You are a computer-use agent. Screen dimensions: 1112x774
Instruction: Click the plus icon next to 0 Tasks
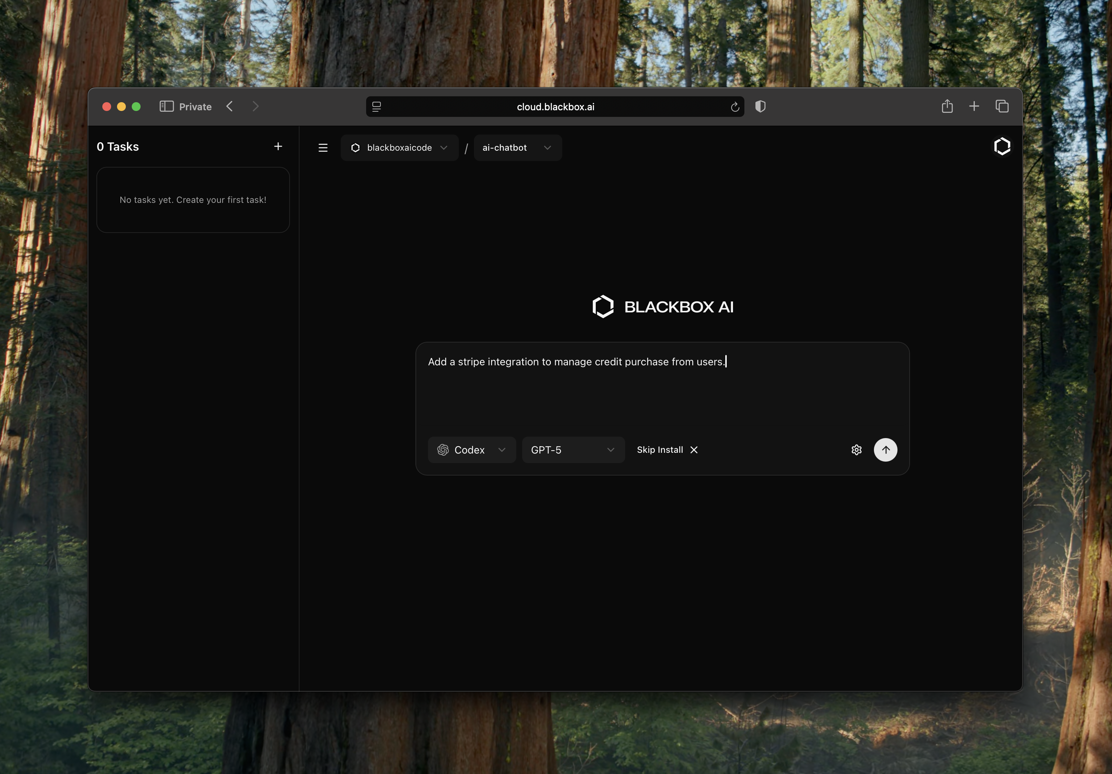278,147
